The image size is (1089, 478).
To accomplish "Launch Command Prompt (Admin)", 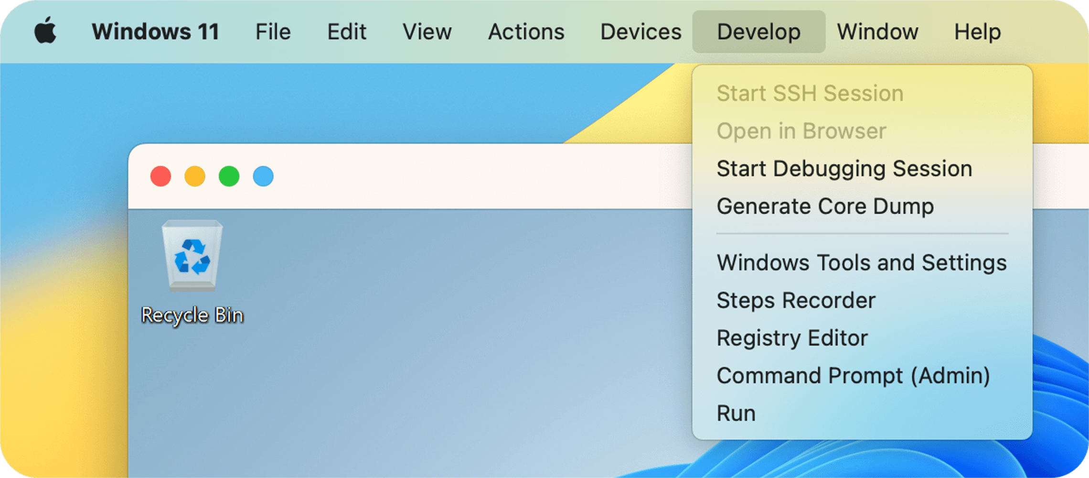I will click(x=862, y=376).
